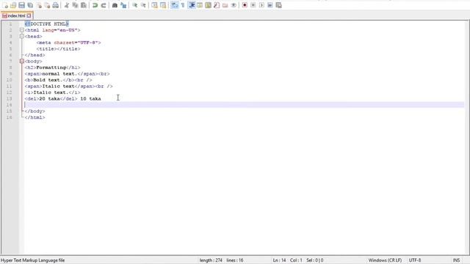
Task: Click the empty title tags line
Action: click(59, 49)
